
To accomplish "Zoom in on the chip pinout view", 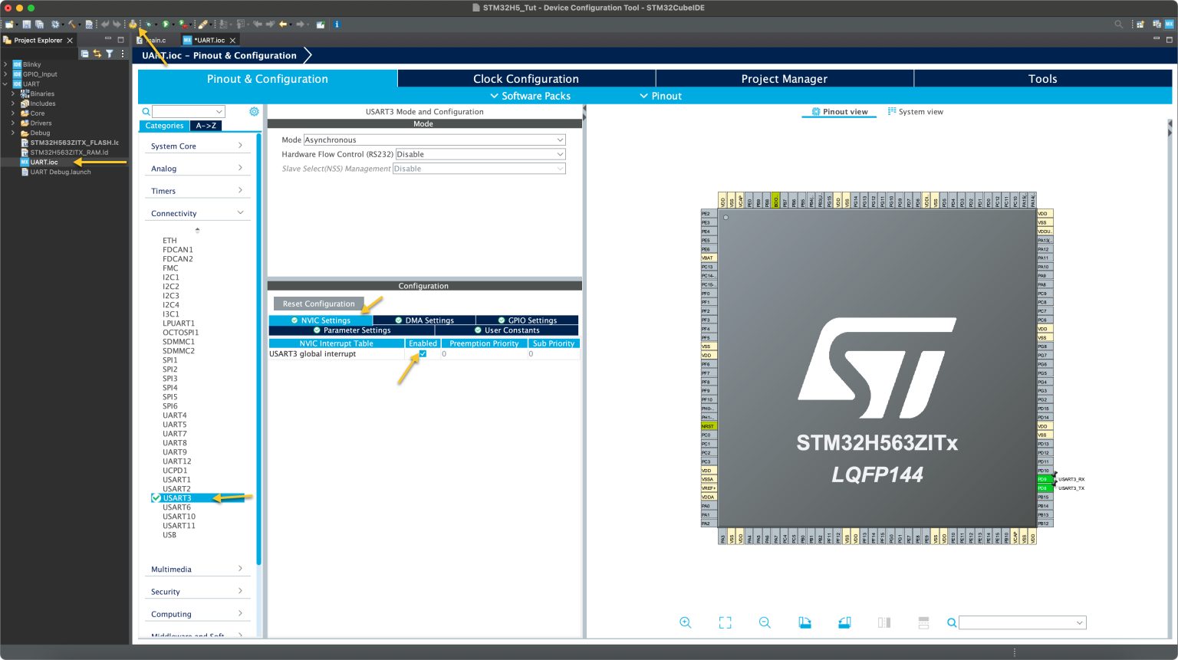I will 686,622.
